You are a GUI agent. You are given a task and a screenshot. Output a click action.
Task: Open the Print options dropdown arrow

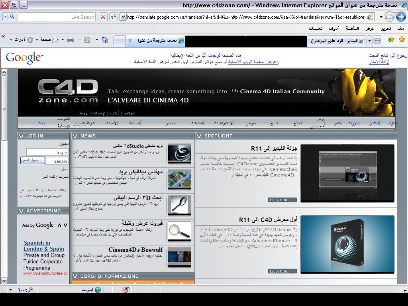(x=63, y=40)
